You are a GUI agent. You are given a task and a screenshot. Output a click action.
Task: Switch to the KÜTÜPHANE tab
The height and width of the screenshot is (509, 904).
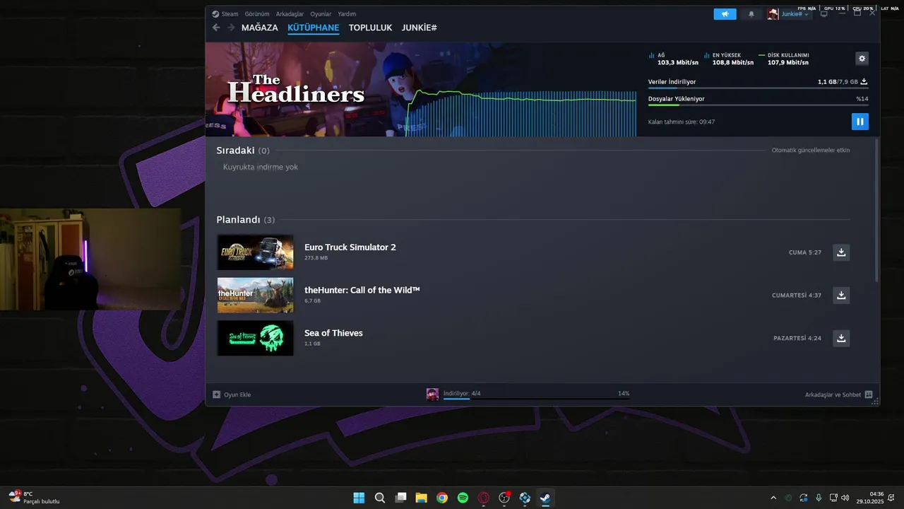click(x=313, y=28)
